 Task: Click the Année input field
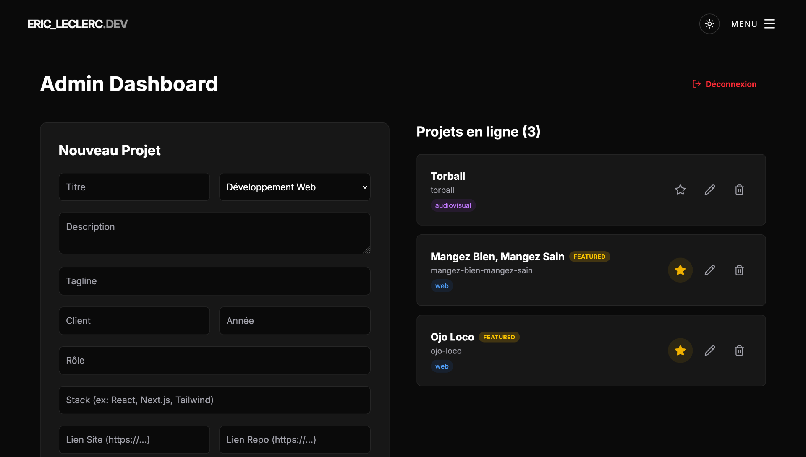tap(295, 321)
